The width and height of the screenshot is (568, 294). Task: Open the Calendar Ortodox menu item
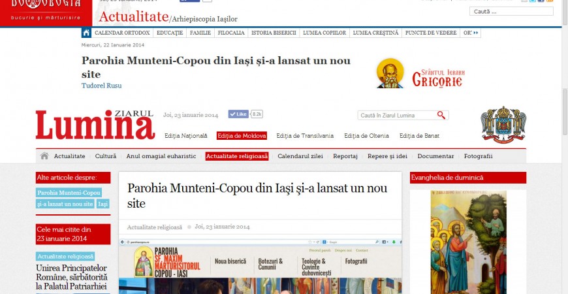[122, 33]
